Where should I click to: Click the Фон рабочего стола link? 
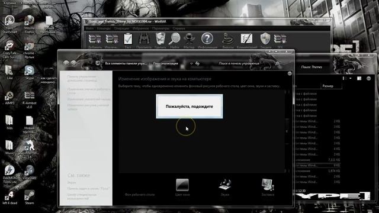tap(140, 195)
